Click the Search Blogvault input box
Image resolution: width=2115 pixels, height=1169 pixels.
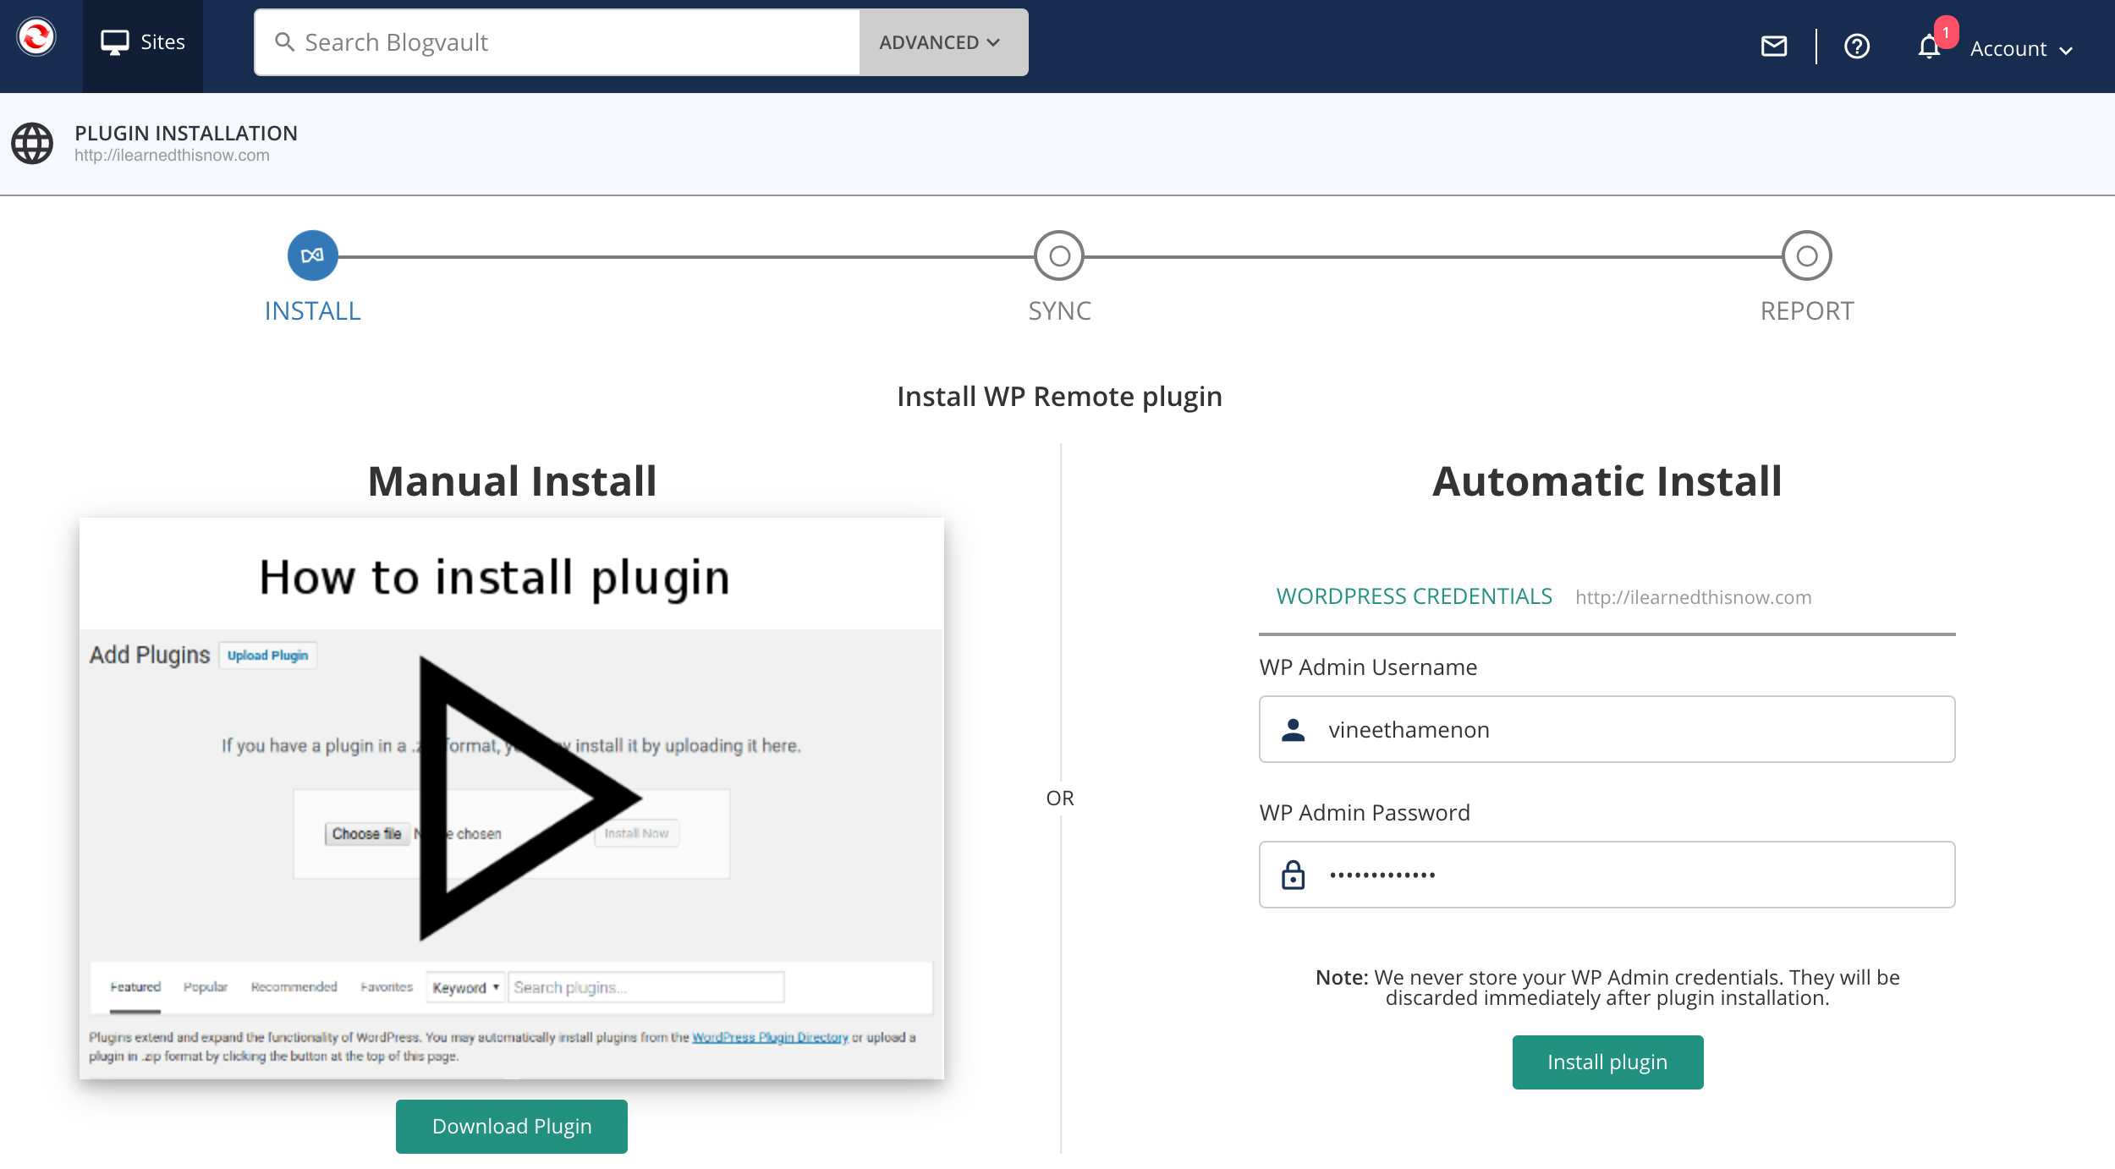click(x=575, y=42)
